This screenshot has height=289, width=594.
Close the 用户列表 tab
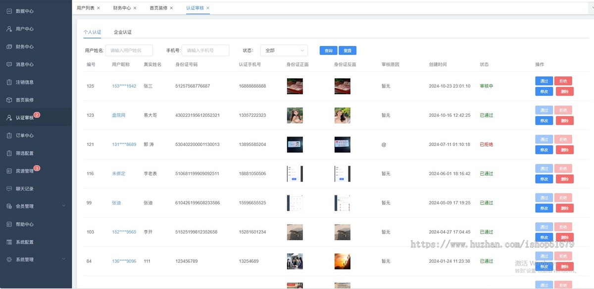[98, 8]
